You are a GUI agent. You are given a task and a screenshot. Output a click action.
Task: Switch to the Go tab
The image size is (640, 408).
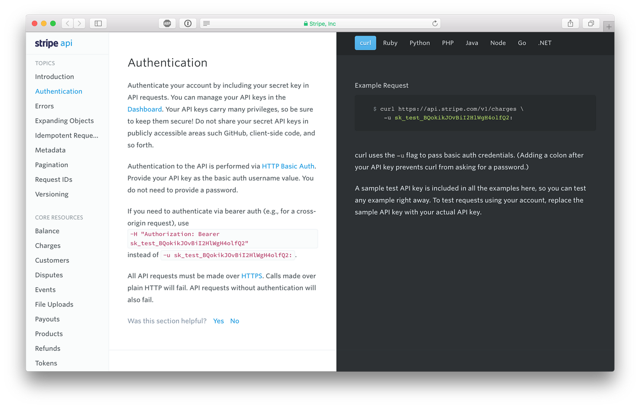tap(522, 43)
